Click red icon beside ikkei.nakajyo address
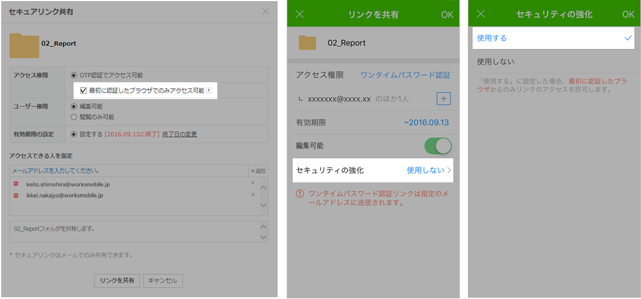The height and width of the screenshot is (299, 641). (16, 195)
